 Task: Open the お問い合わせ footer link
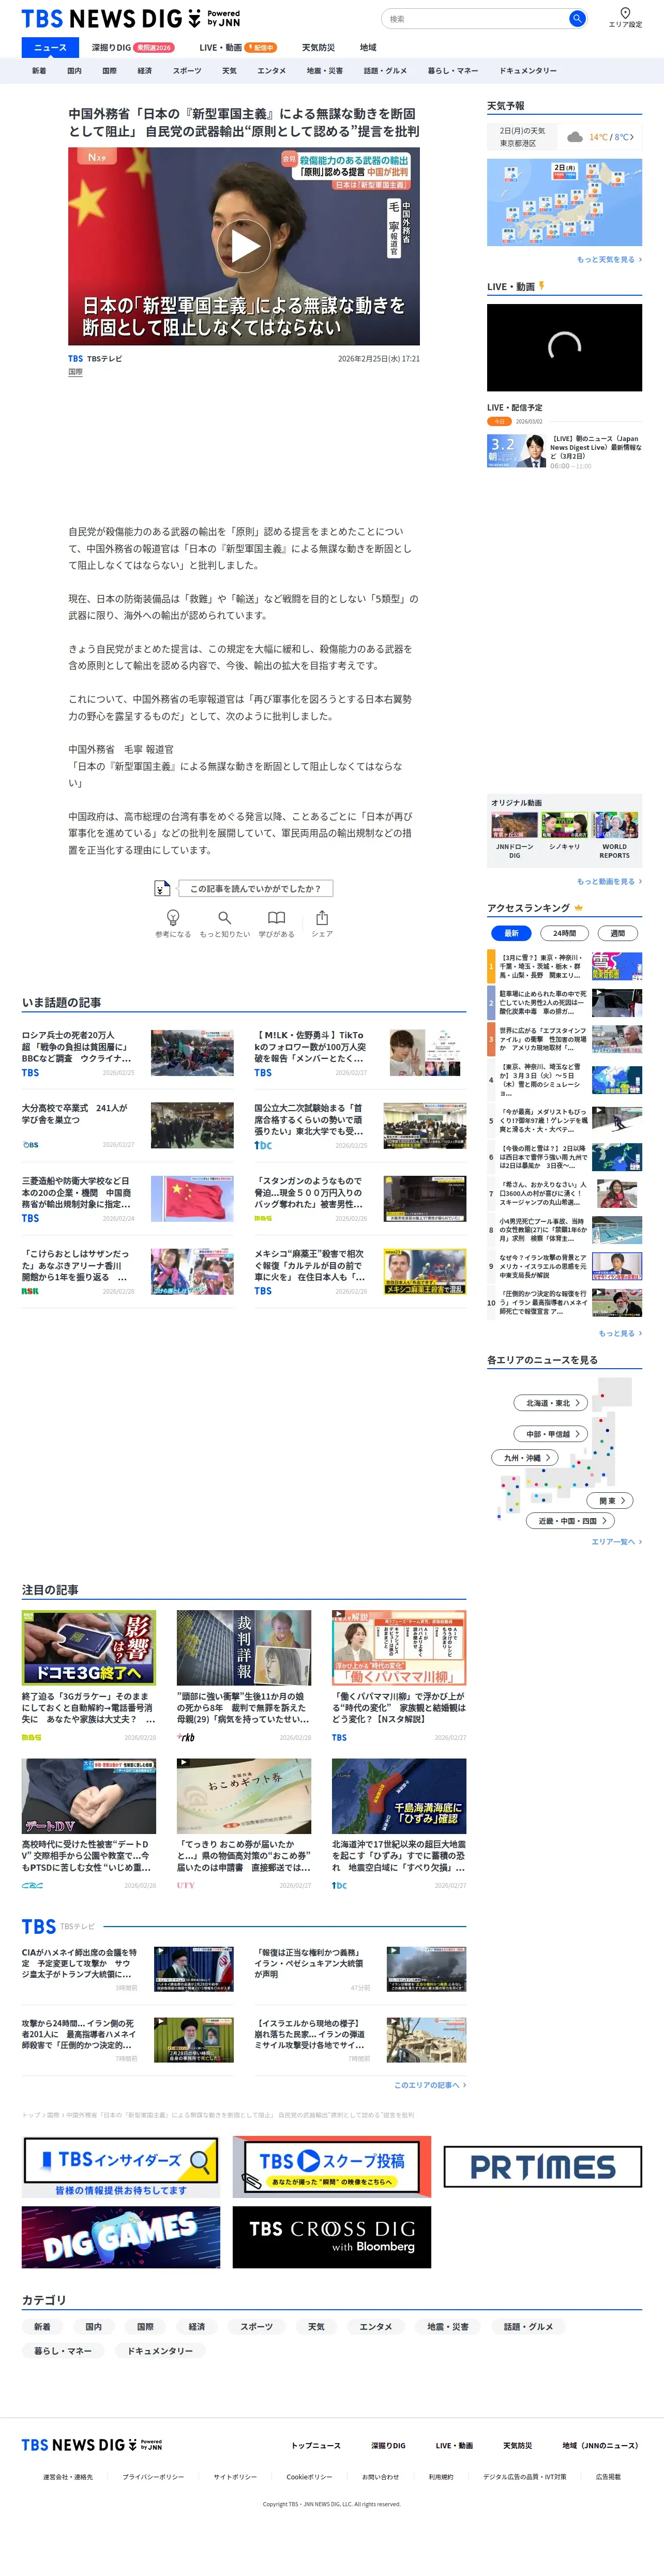tap(380, 2477)
